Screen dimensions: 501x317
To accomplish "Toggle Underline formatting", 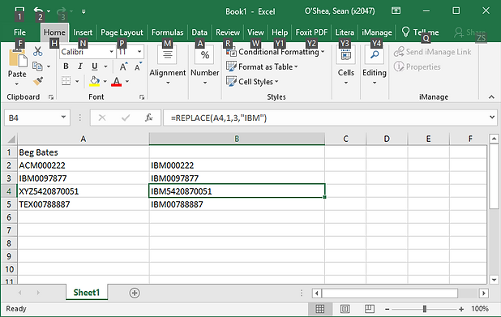I will click(94, 66).
